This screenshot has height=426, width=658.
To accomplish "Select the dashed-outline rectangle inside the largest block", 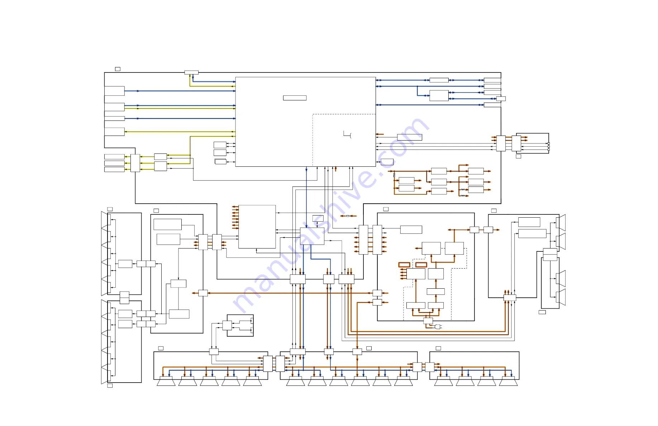I will point(344,140).
